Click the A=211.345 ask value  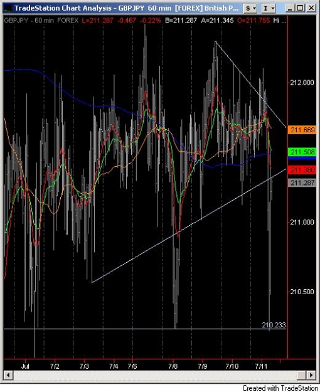(x=217, y=20)
